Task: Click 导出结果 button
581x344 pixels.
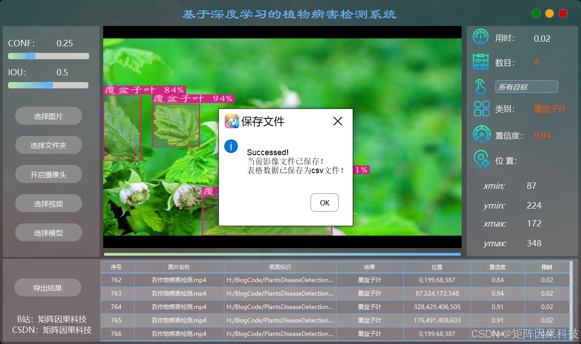Action: point(48,288)
